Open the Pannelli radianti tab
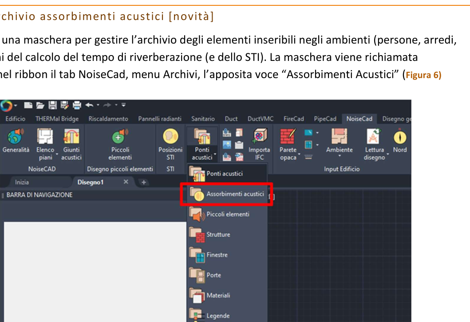The width and height of the screenshot is (470, 322). point(160,119)
